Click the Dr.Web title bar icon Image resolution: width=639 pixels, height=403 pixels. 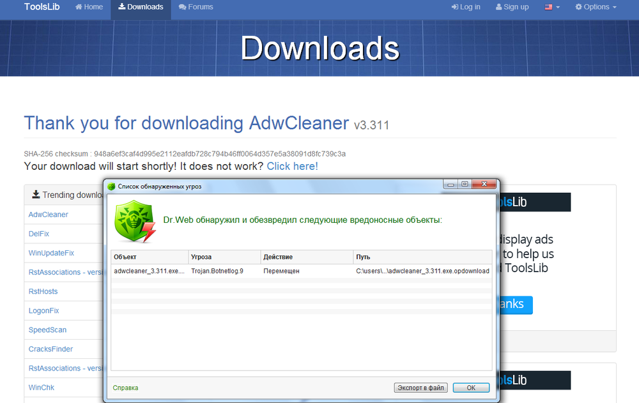tap(111, 186)
